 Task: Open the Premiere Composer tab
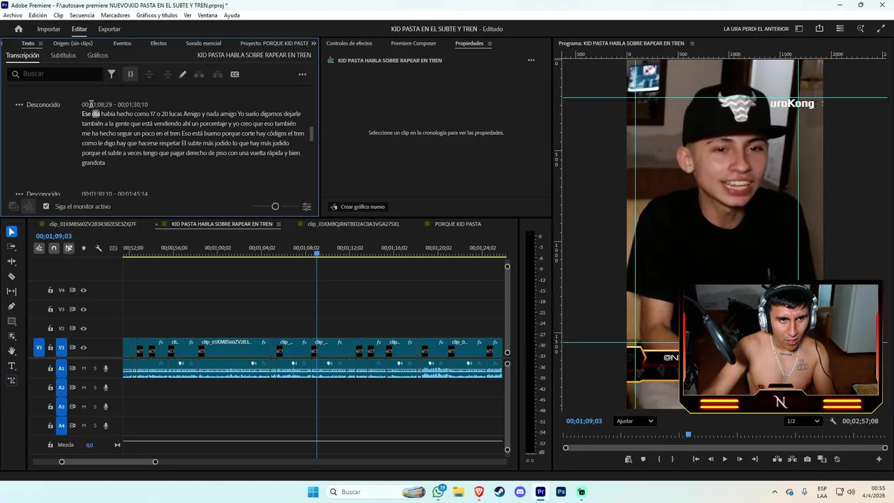point(413,43)
